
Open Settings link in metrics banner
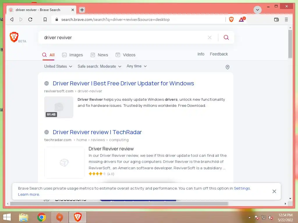pos(242,188)
